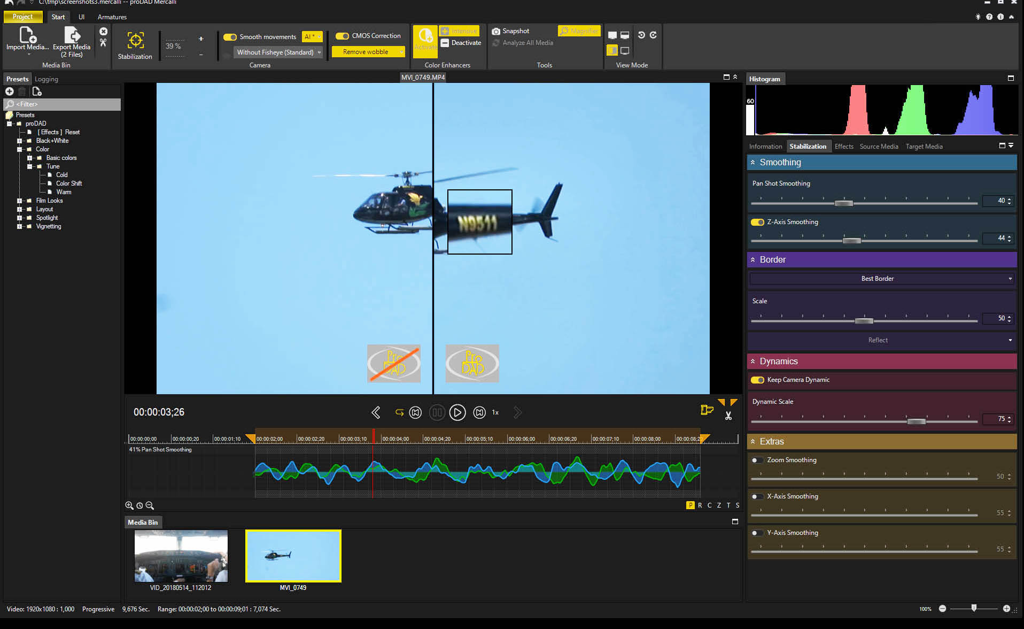Add a new preset with plus icon
1024x629 pixels.
10,91
